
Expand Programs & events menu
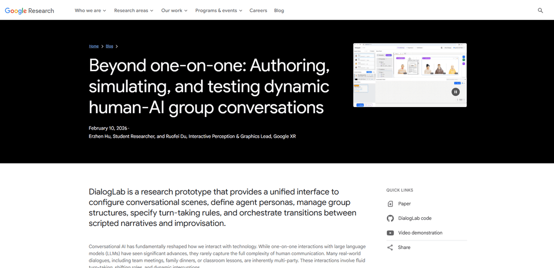[x=219, y=10]
